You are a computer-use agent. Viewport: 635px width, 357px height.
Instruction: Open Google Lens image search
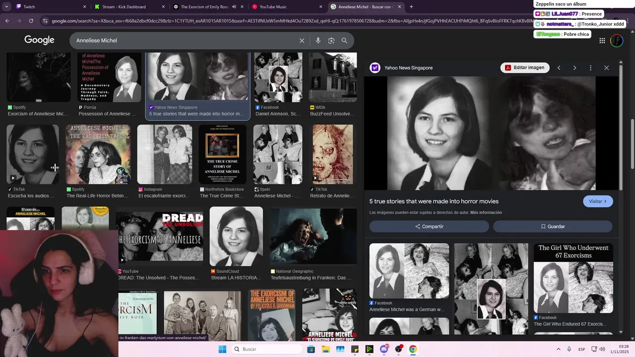[x=331, y=41]
